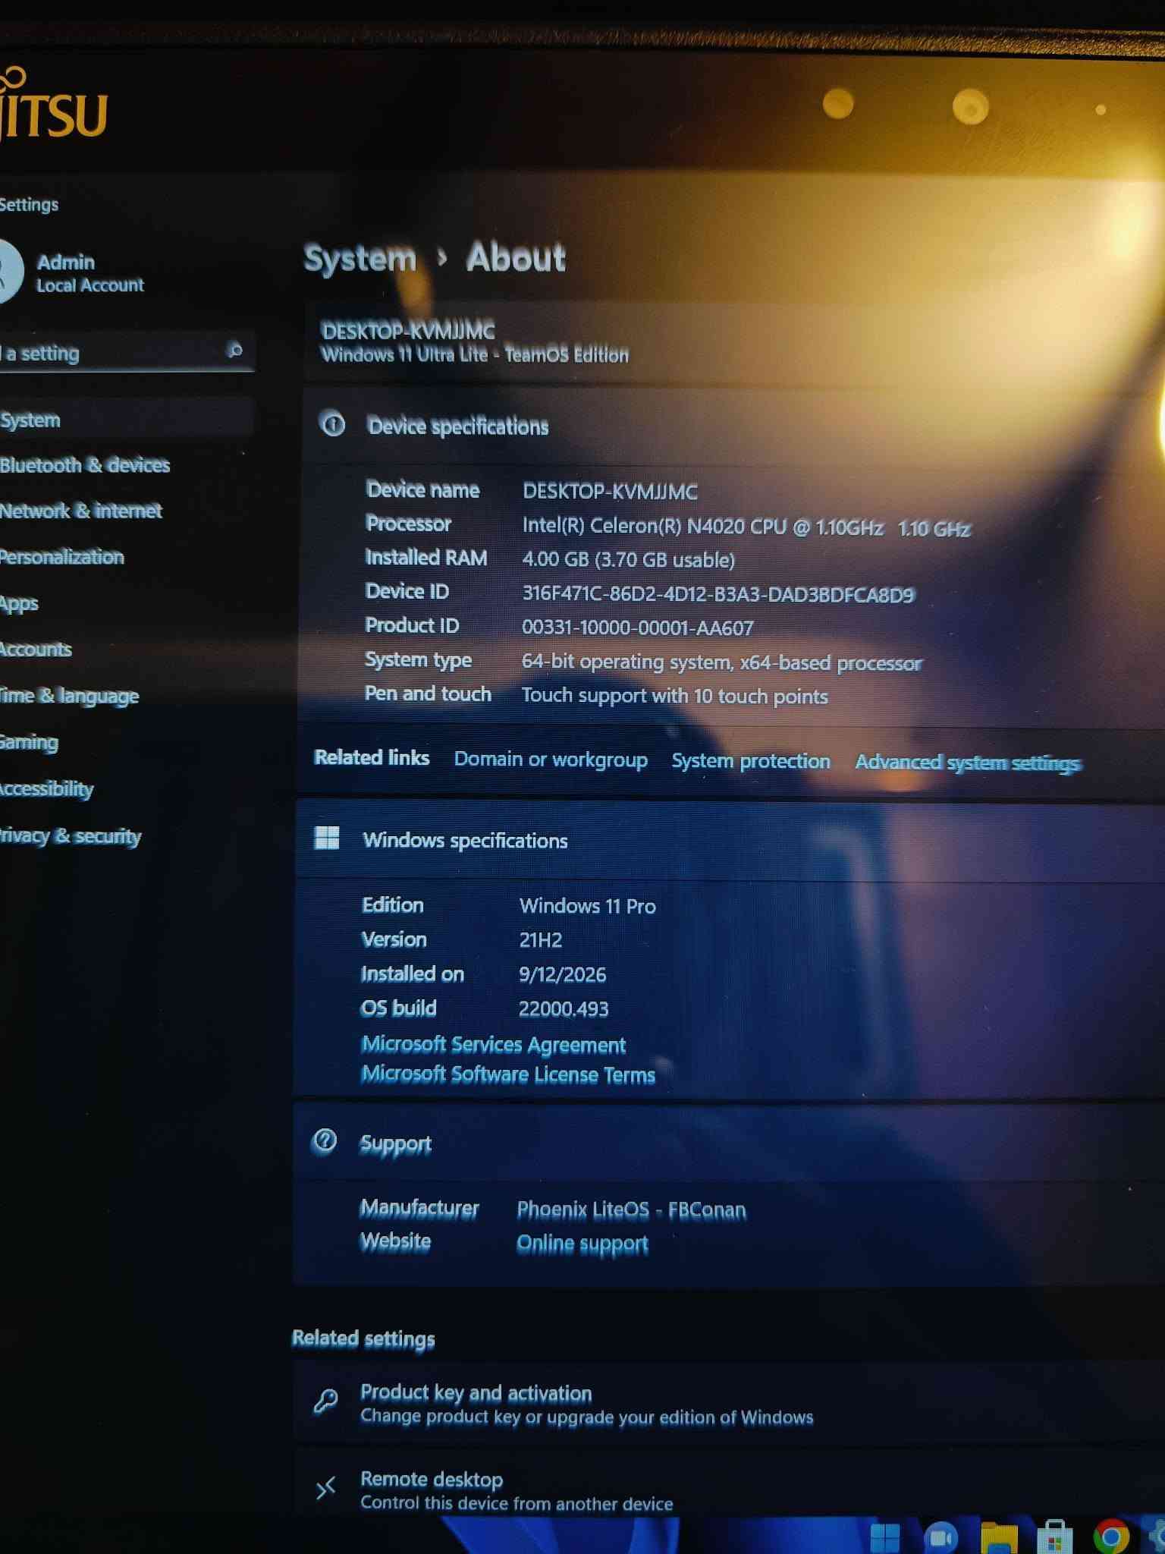Click the Online support website link

pos(582,1244)
